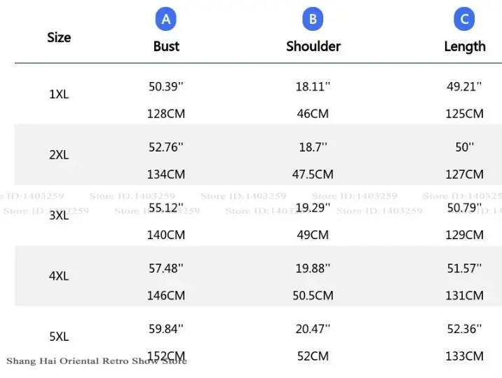
Task: Click the Shoulder column header
Action: click(313, 46)
